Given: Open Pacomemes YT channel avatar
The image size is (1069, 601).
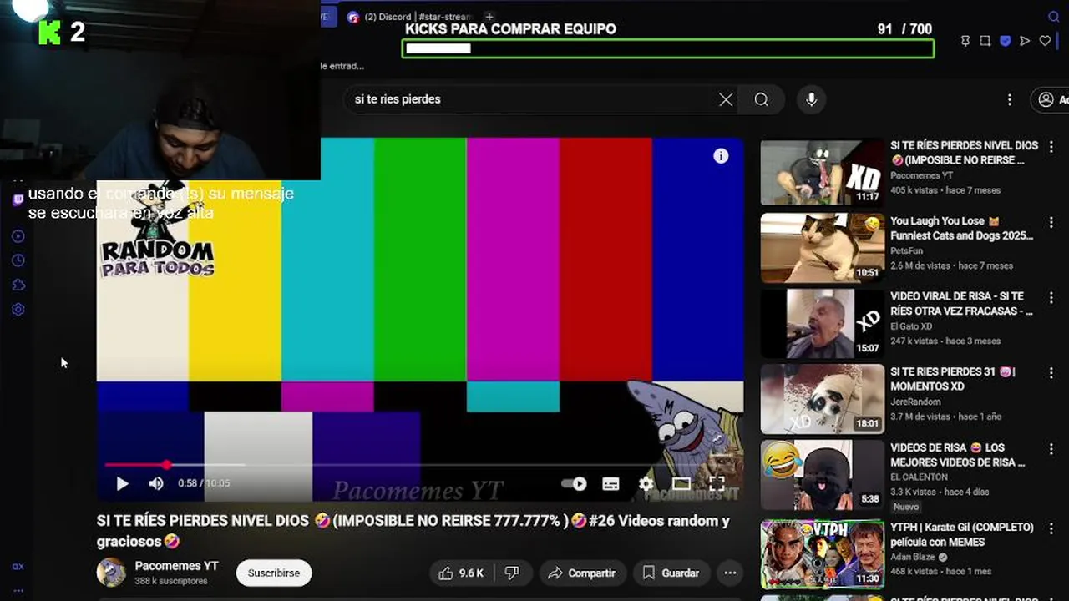Looking at the screenshot, I should 111,573.
